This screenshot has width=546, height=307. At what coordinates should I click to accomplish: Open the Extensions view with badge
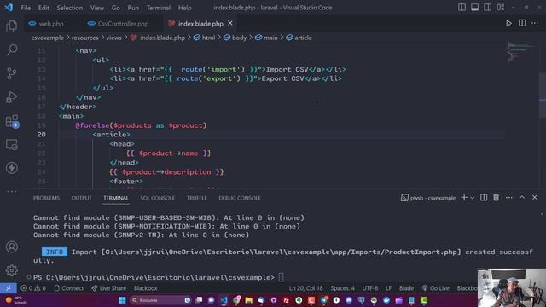click(x=11, y=121)
